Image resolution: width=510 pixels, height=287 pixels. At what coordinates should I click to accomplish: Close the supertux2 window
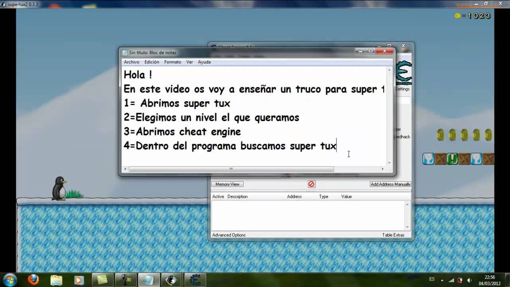(500, 4)
